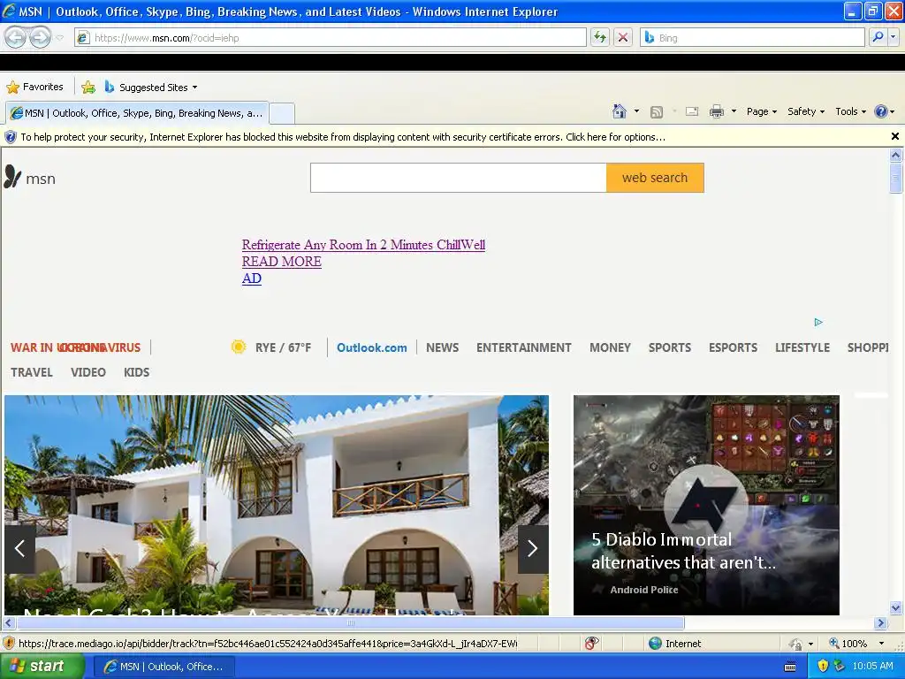This screenshot has height=679, width=905.
Task: Open the recent pages dropdown arrow
Action: [x=59, y=38]
